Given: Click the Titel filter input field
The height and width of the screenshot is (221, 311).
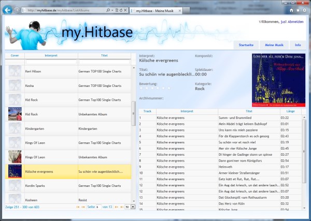Looking at the screenshot, I should (x=104, y=62).
